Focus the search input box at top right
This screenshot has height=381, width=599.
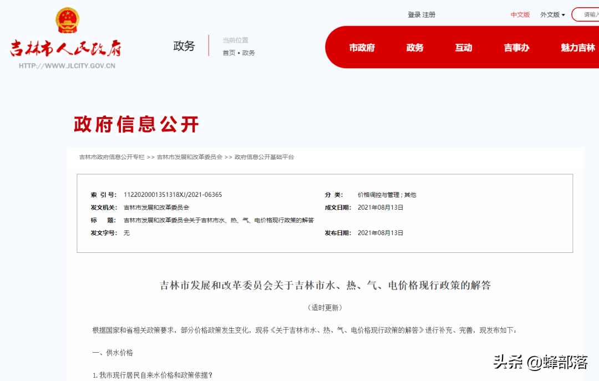(x=586, y=15)
